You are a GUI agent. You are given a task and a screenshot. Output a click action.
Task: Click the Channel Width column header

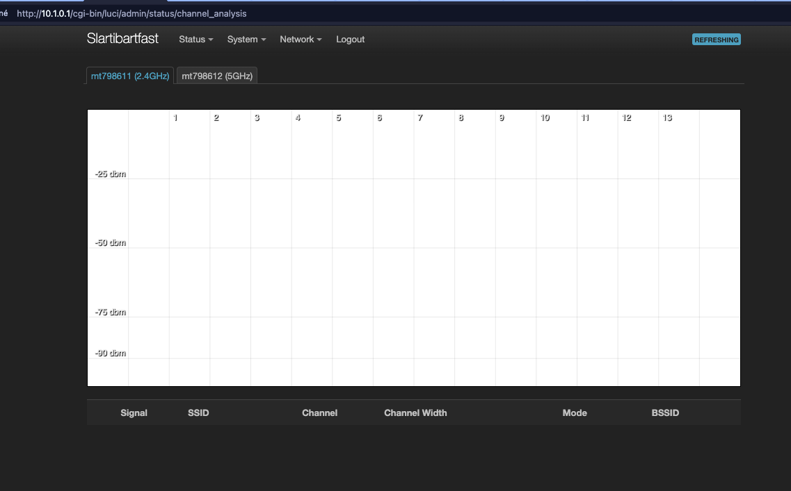[x=415, y=413]
